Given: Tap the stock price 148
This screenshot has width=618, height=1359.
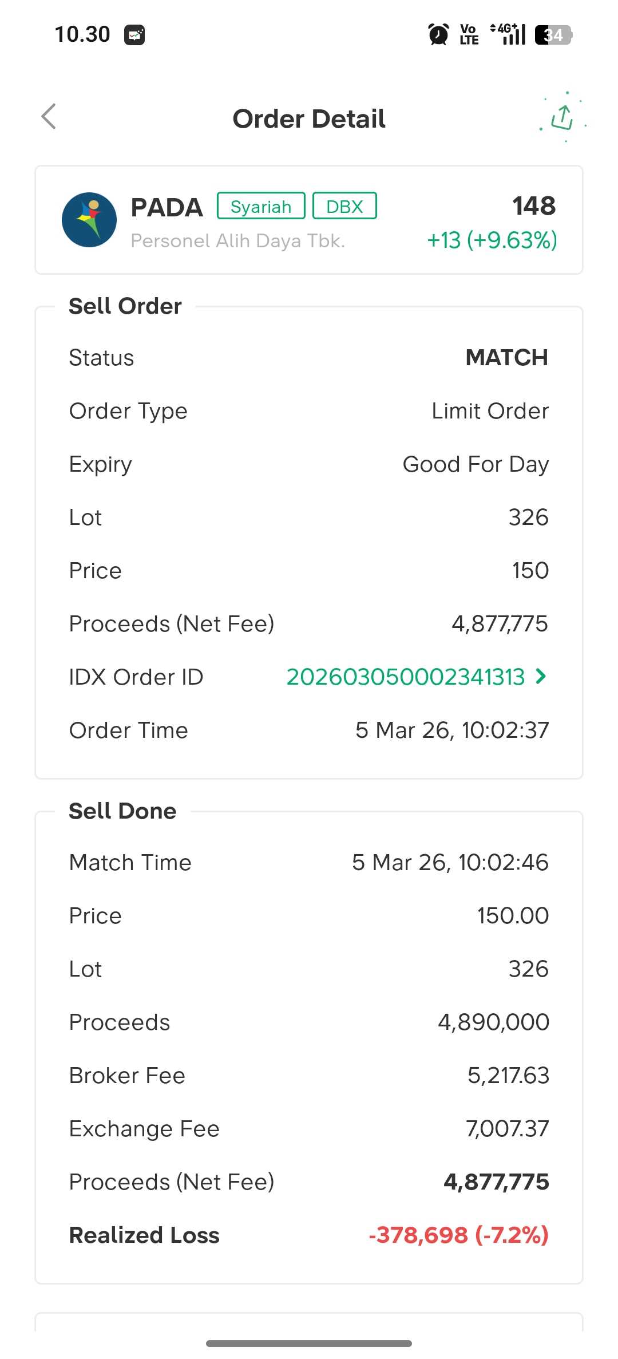Looking at the screenshot, I should point(533,206).
